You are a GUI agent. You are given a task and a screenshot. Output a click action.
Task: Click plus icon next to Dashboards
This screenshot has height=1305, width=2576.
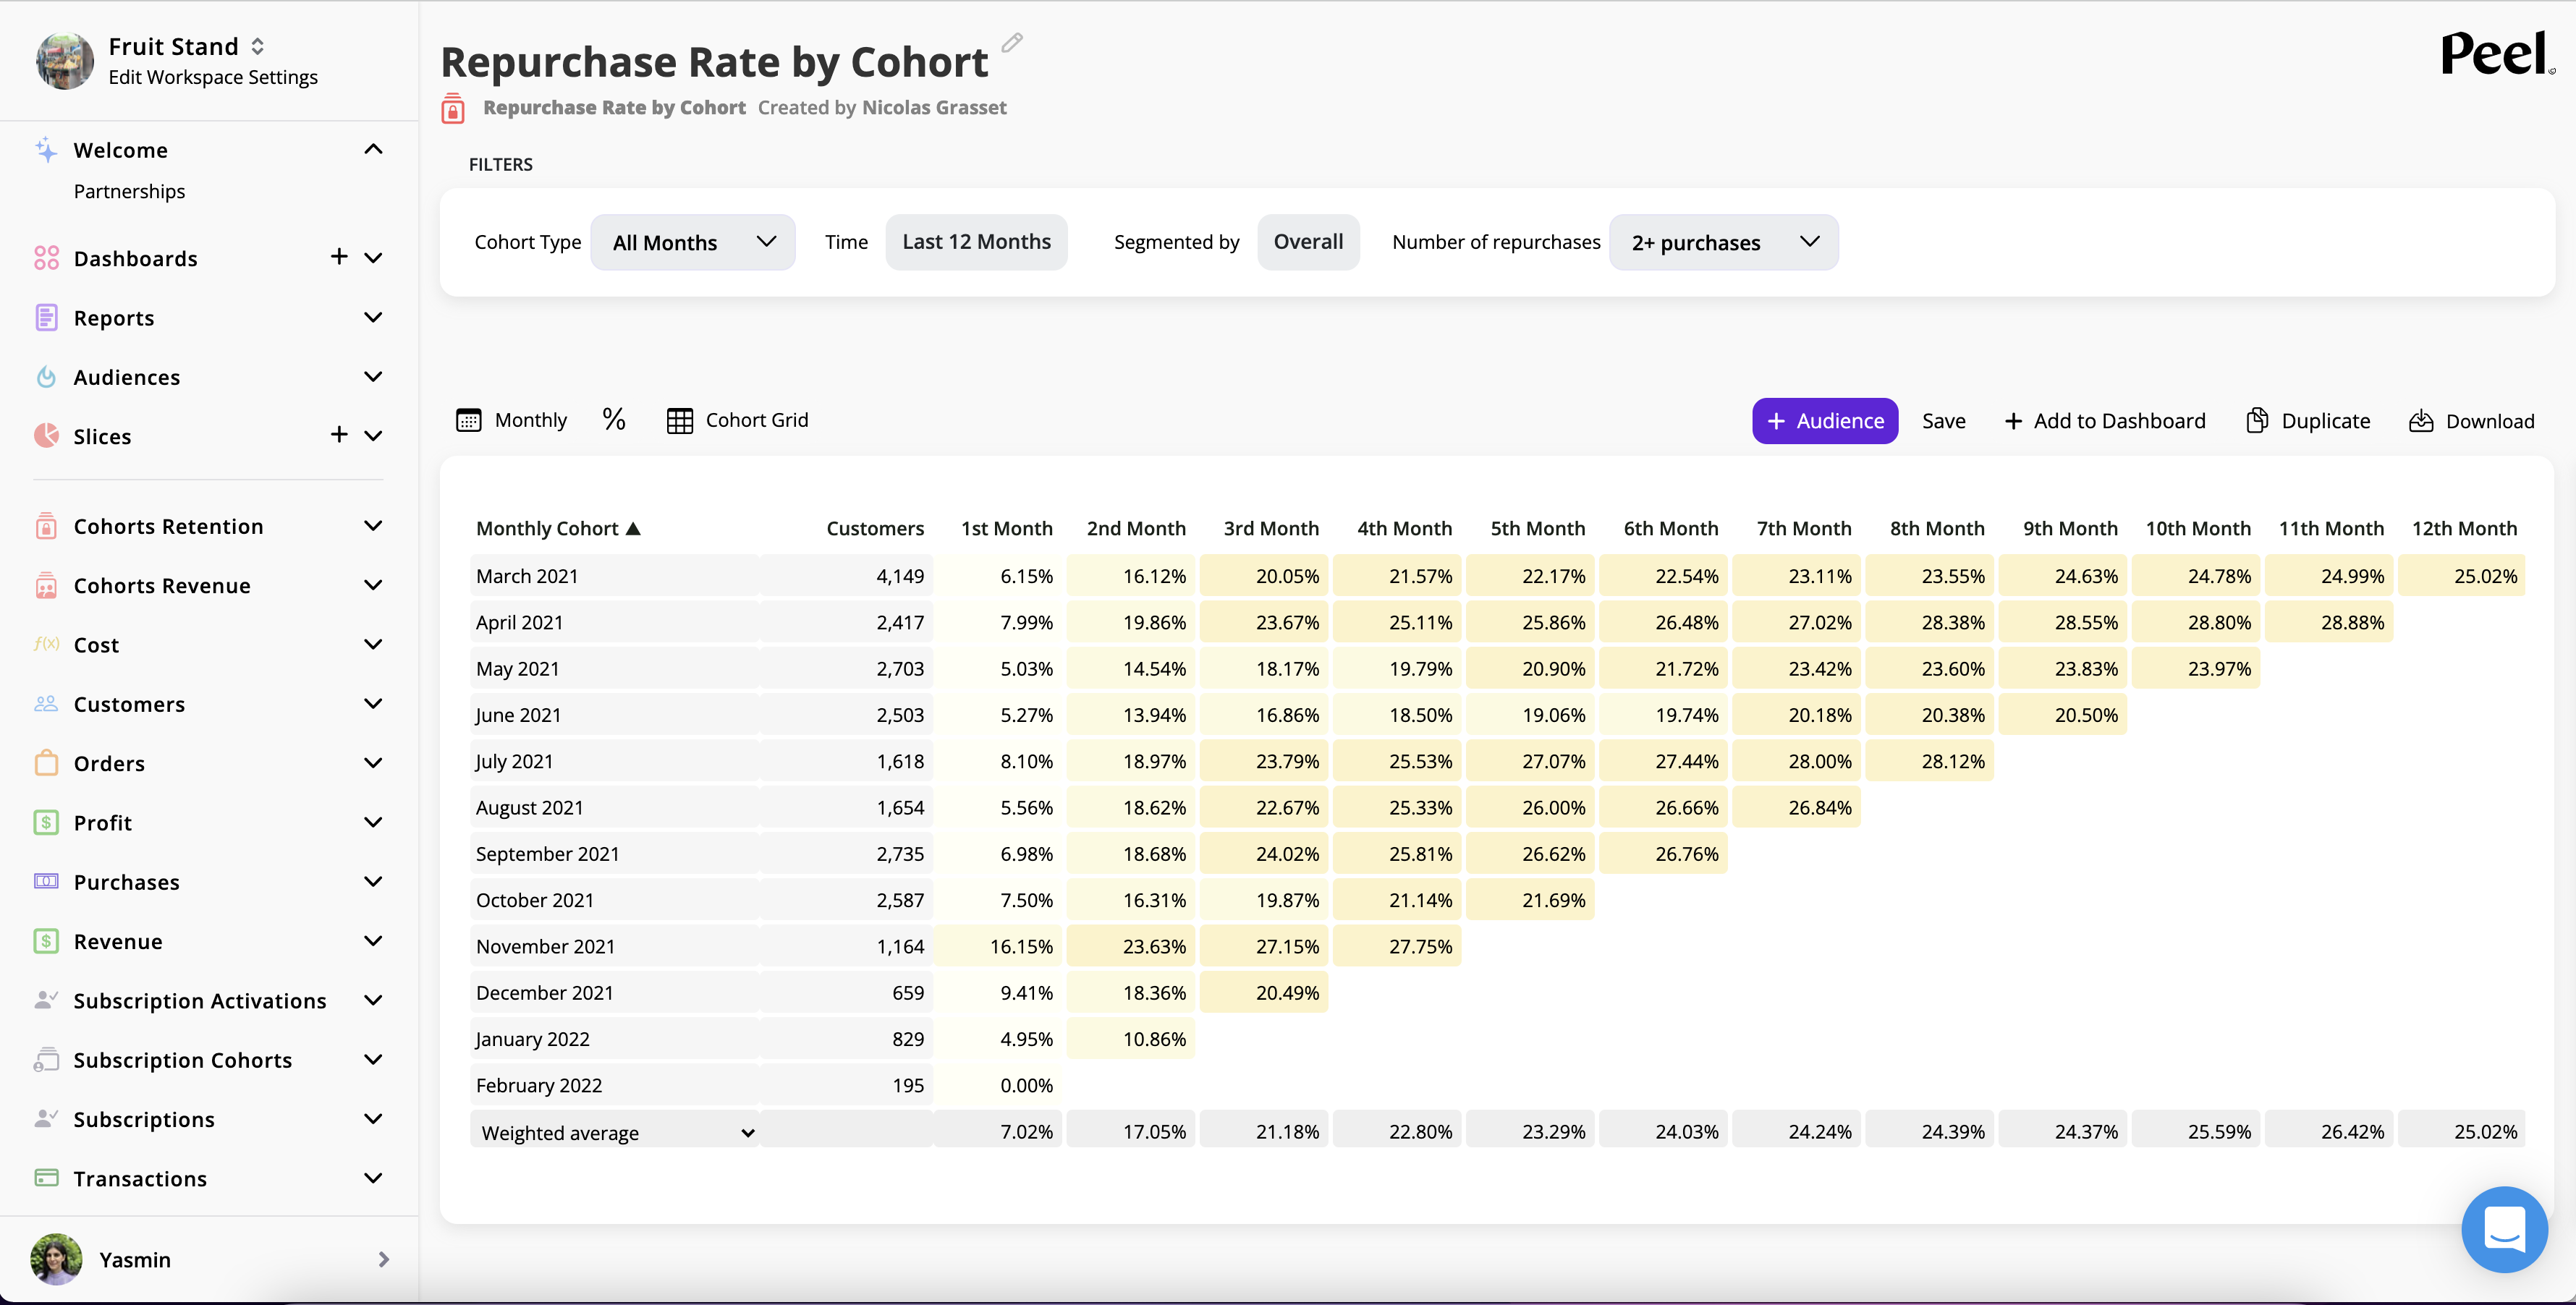(x=339, y=257)
